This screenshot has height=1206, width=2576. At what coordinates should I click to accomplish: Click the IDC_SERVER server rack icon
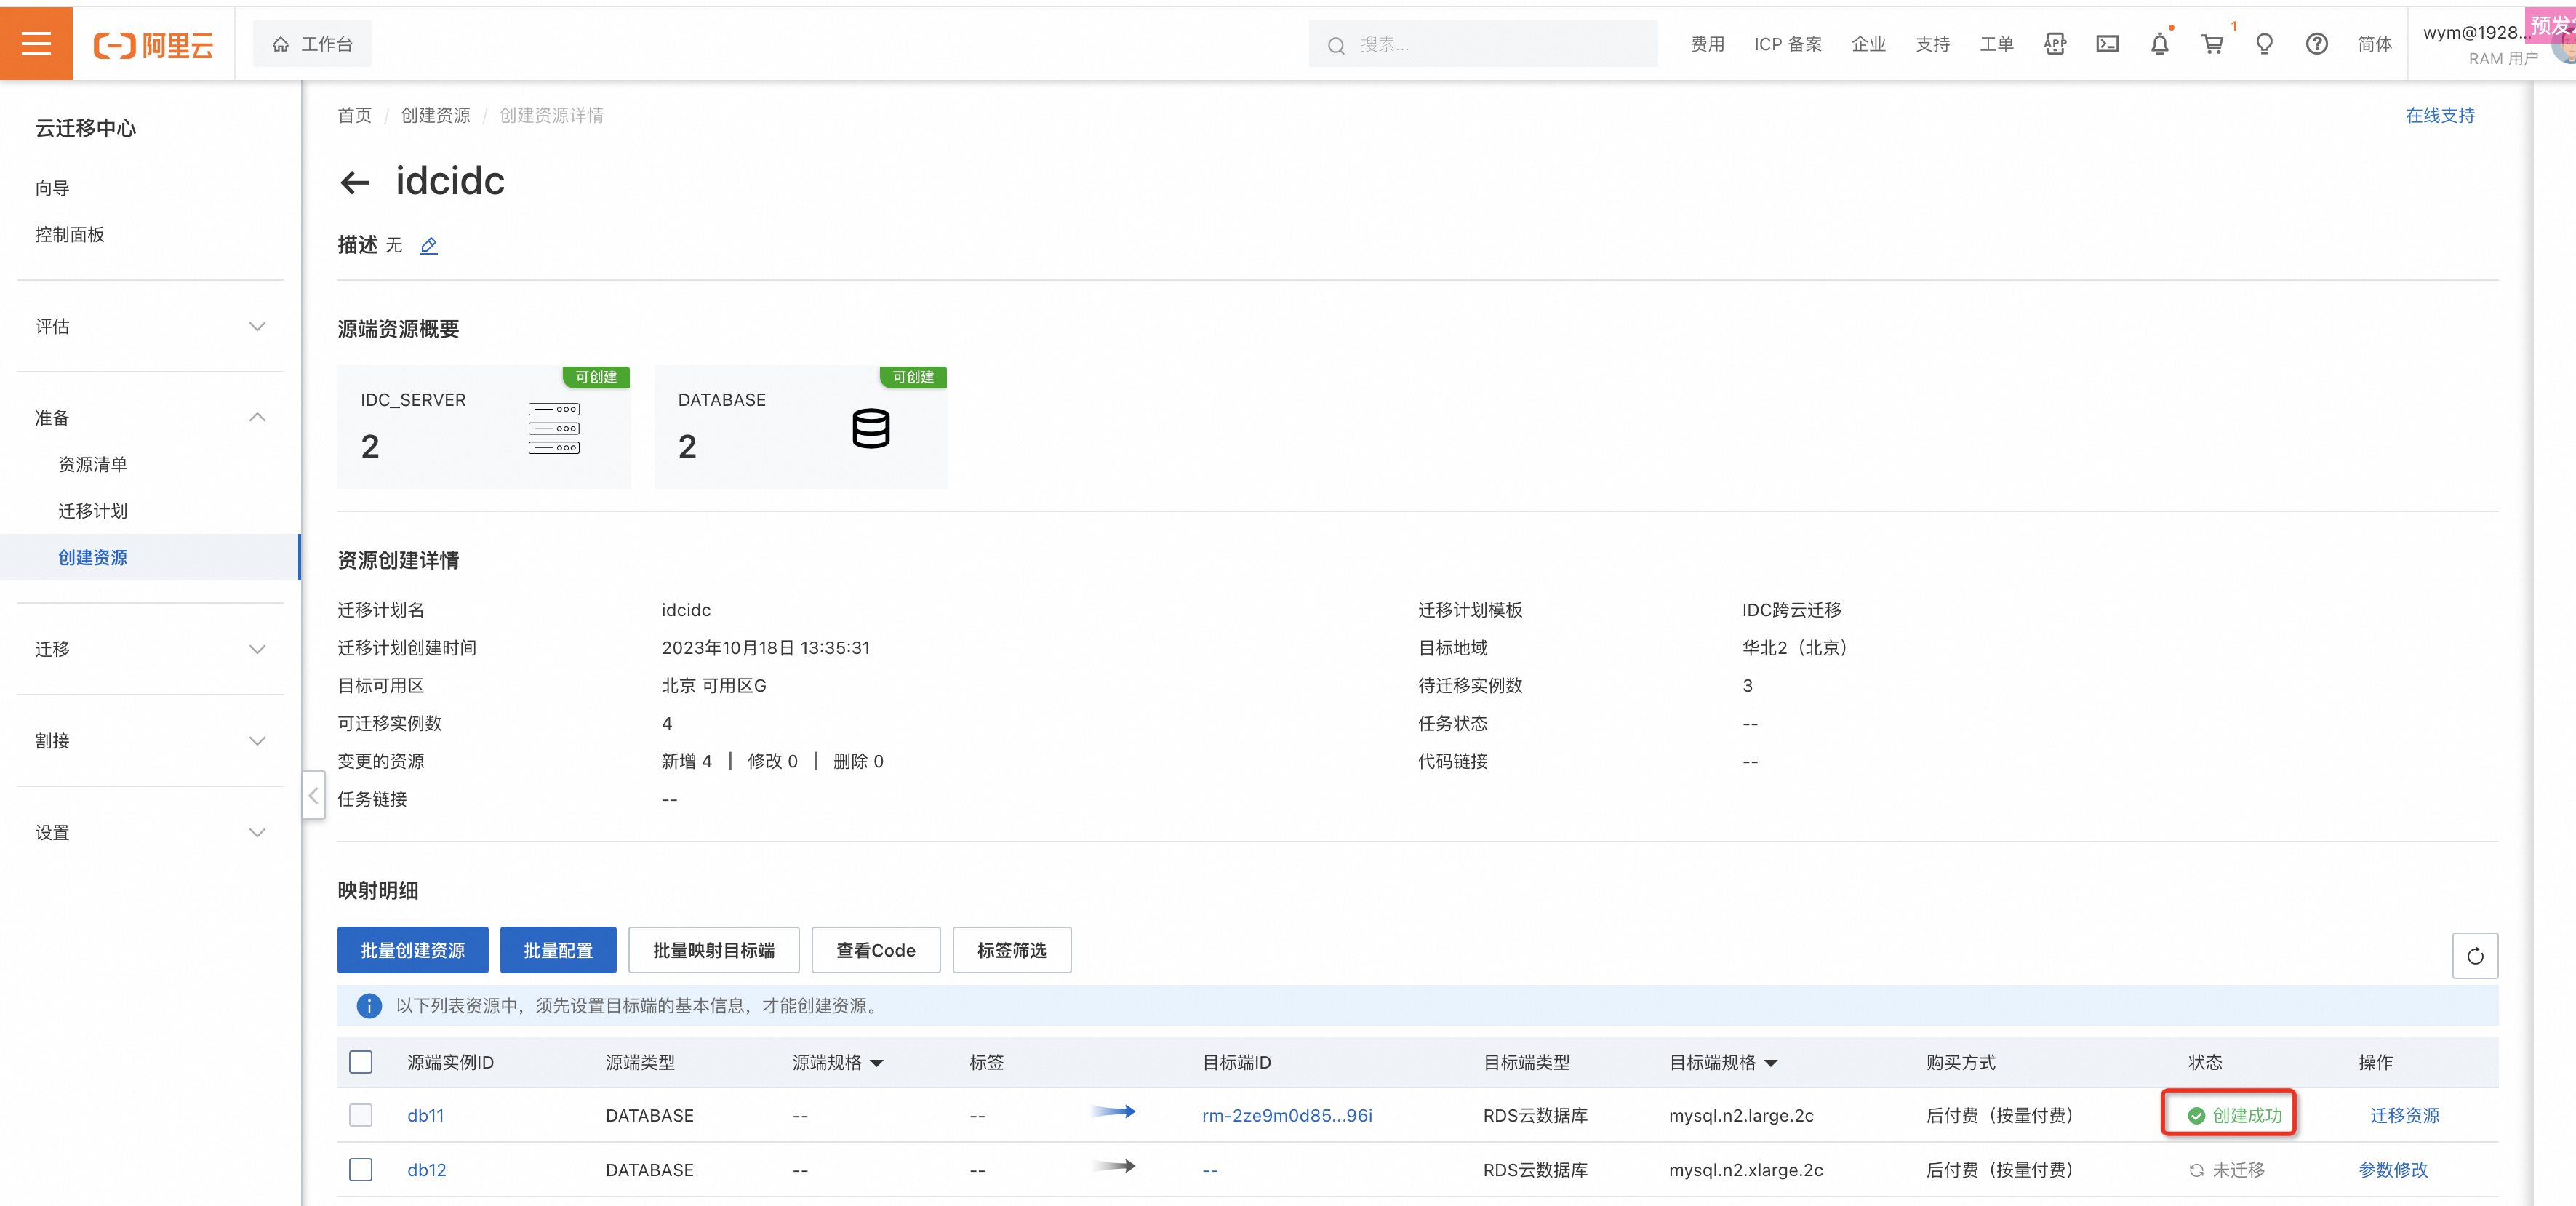[x=554, y=428]
